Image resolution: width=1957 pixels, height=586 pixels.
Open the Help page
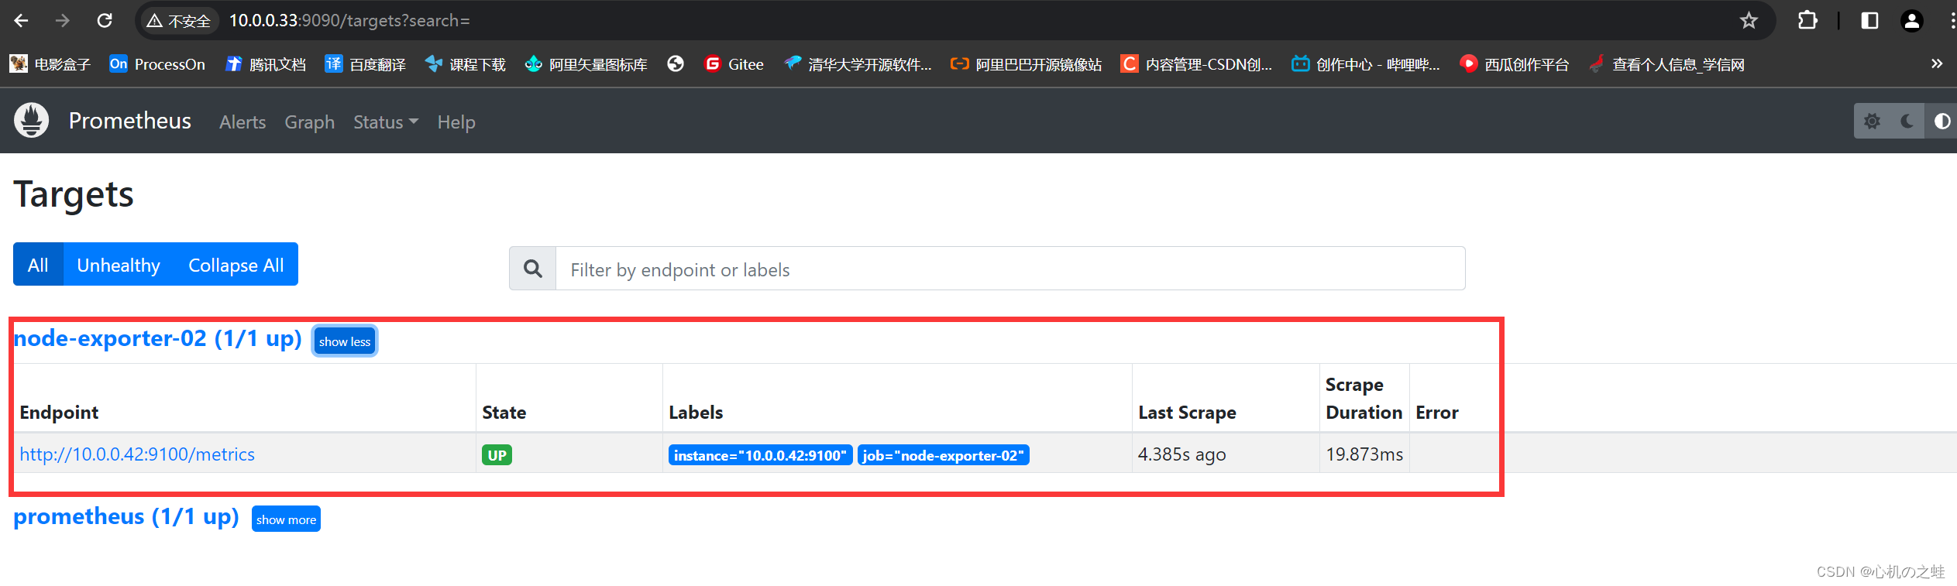click(456, 122)
